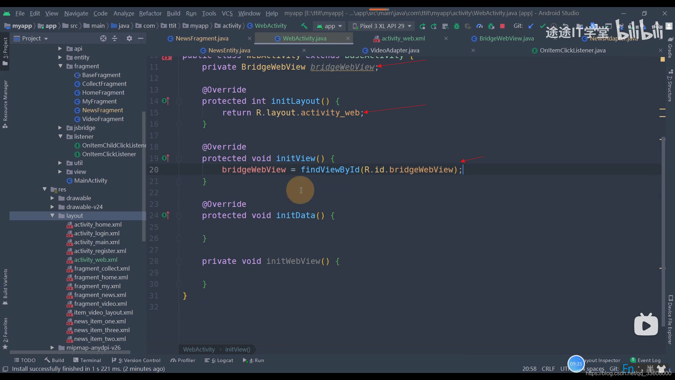Toggle the Structure side panel

pyautogui.click(x=670, y=85)
